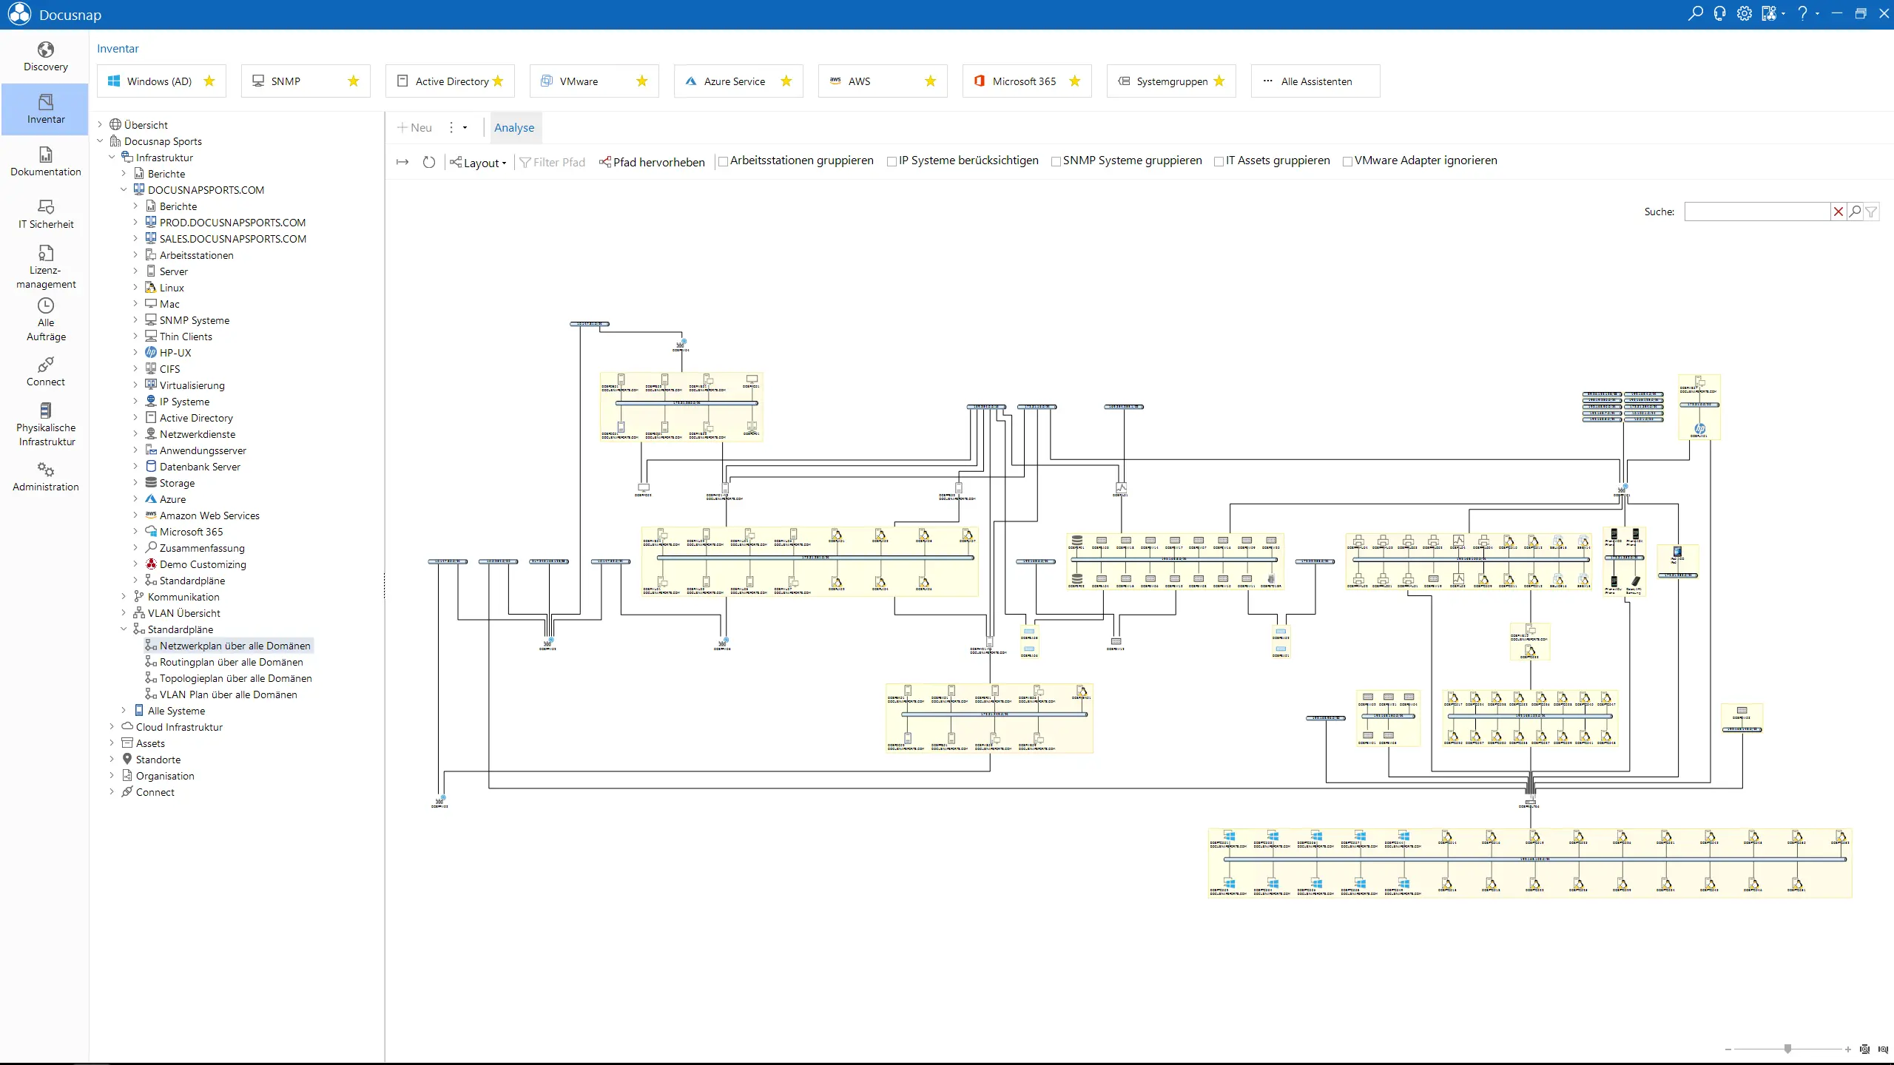Click the filter funnel beside search

point(1872,212)
